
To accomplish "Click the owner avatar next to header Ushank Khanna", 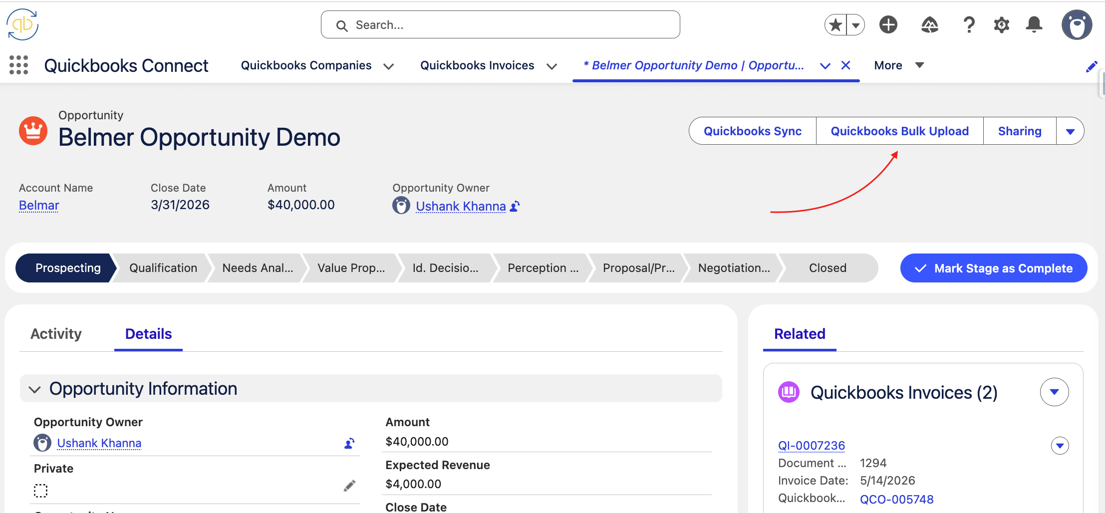I will tap(401, 205).
